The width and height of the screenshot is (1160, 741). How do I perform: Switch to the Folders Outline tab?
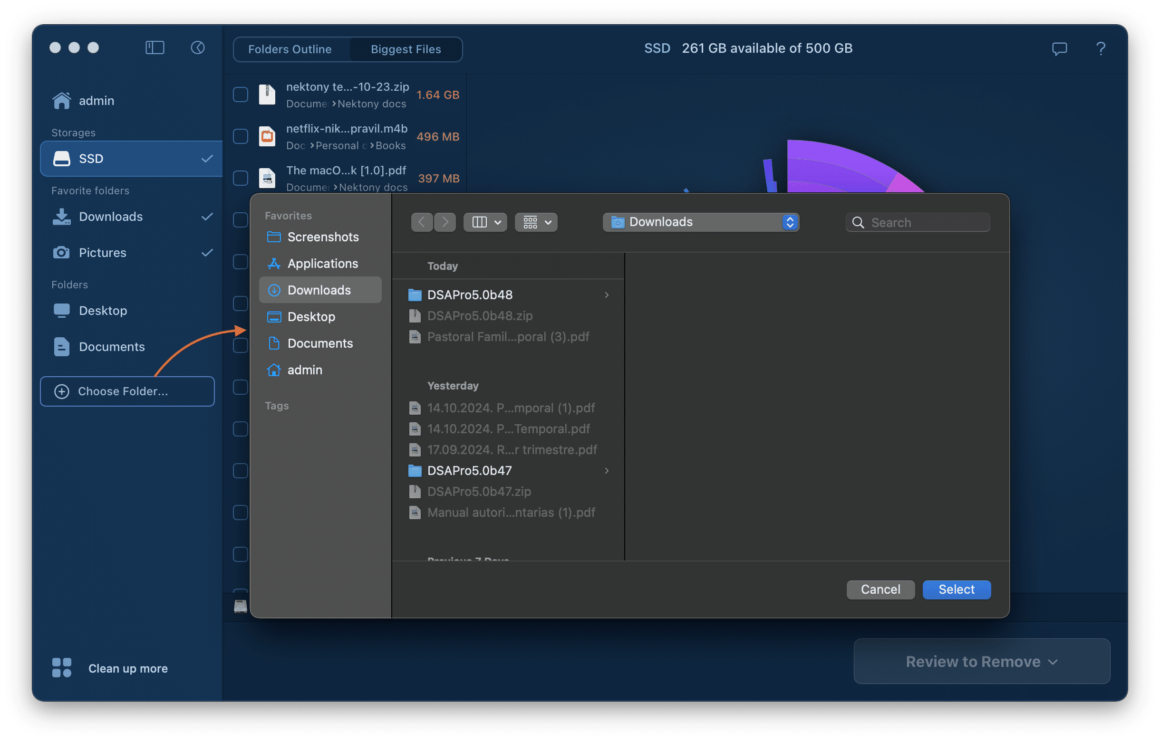point(290,49)
